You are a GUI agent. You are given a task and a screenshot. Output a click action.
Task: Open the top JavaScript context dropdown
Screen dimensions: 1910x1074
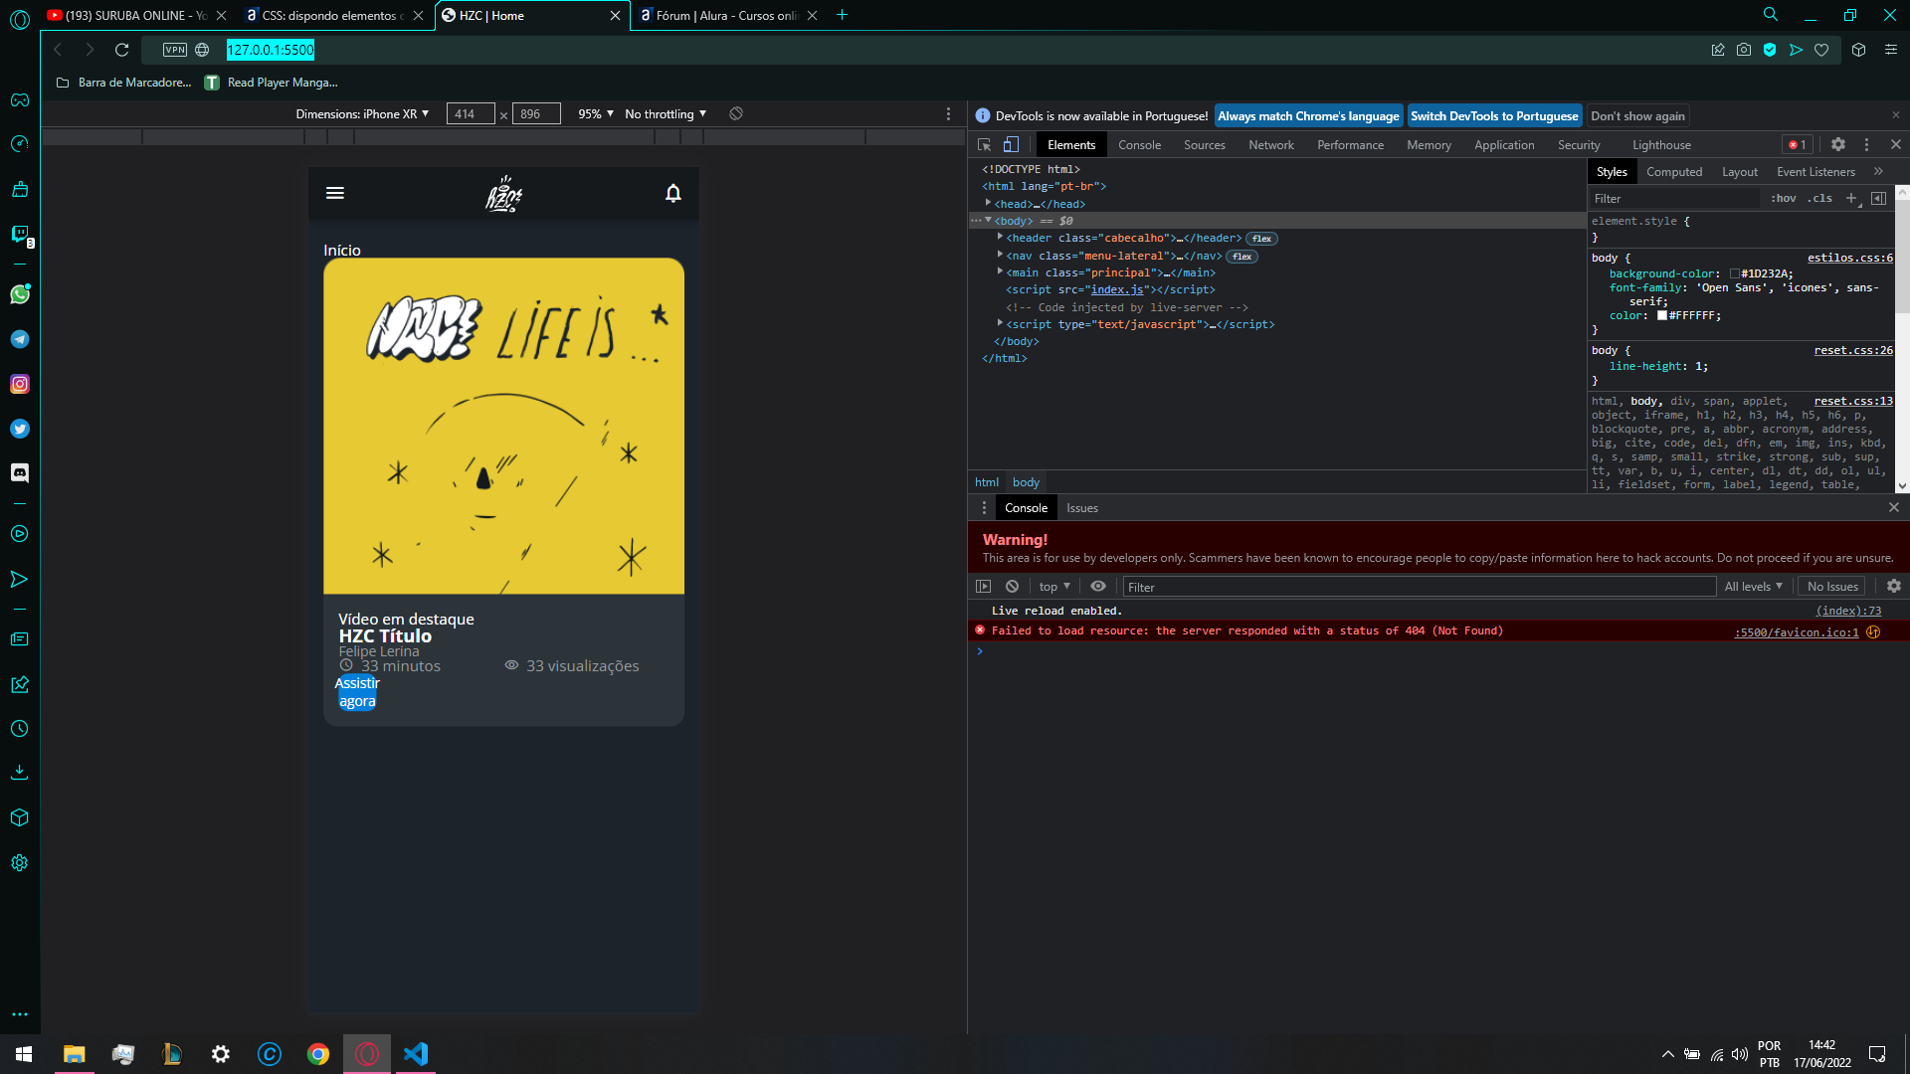tap(1054, 587)
